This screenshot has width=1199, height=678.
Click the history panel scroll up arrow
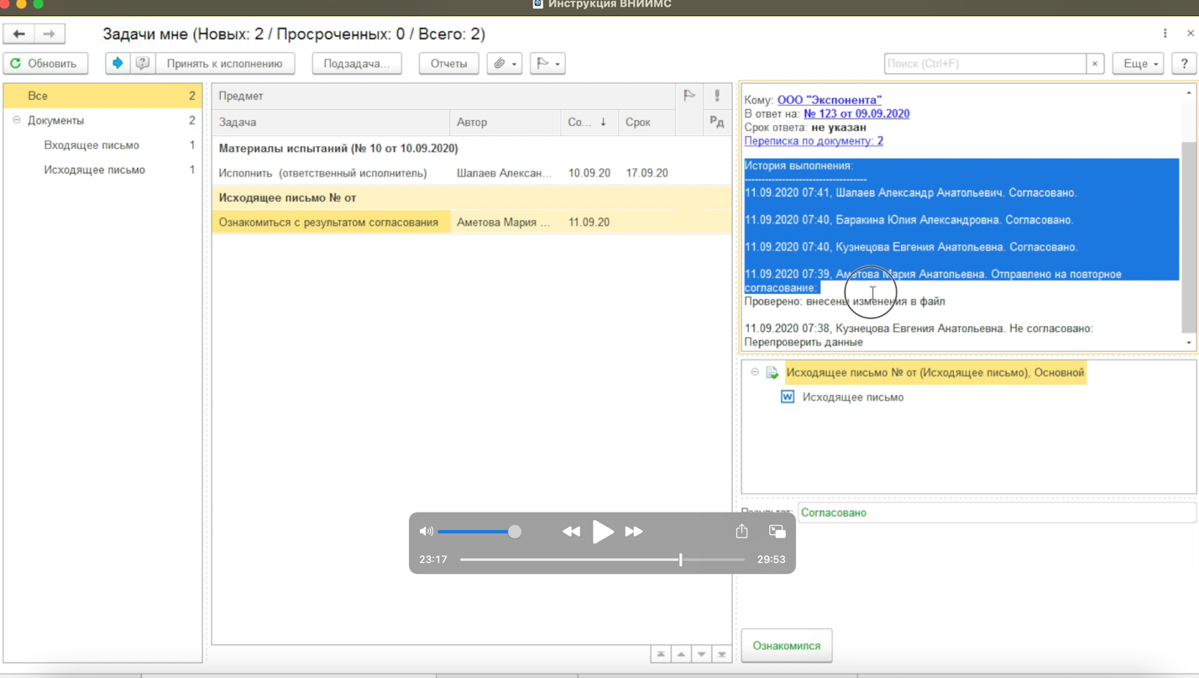pyautogui.click(x=1189, y=92)
